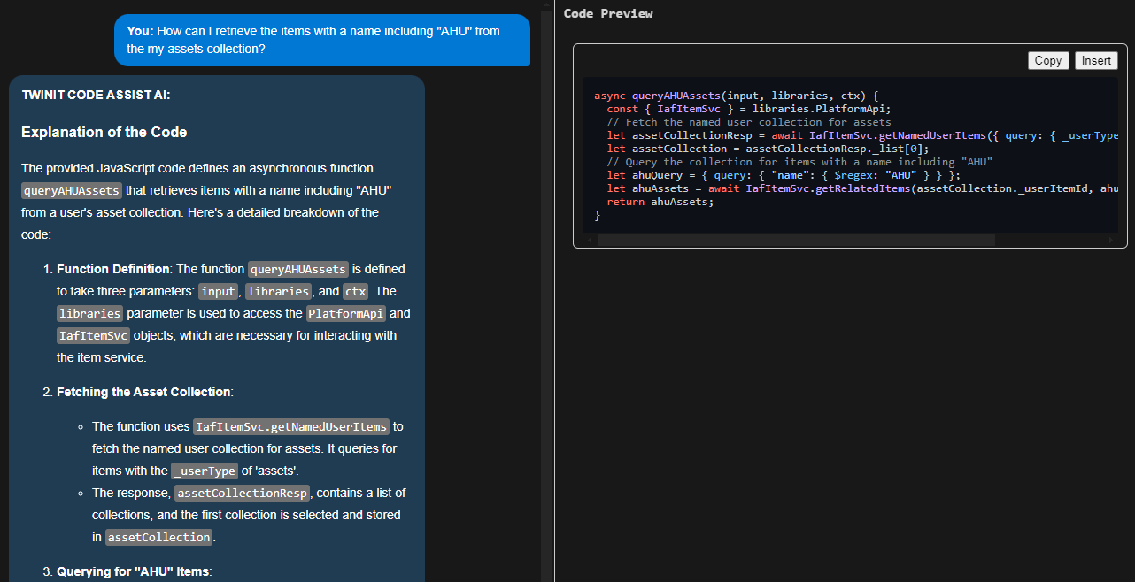Insert the generated code
The image size is (1135, 582).
[x=1096, y=60]
